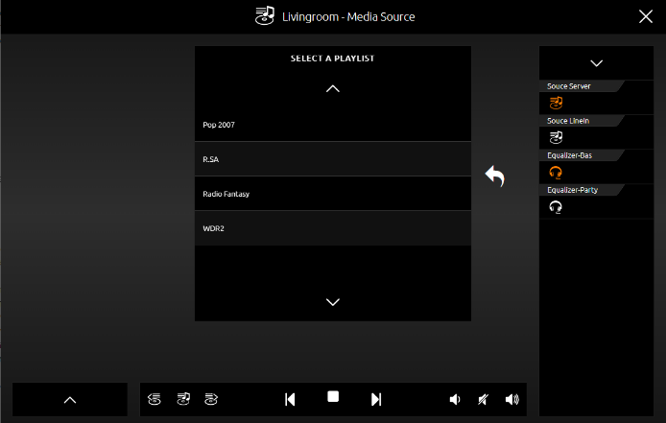This screenshot has width=666, height=423.
Task: Select the Pop 2007 playlist
Action: point(333,125)
